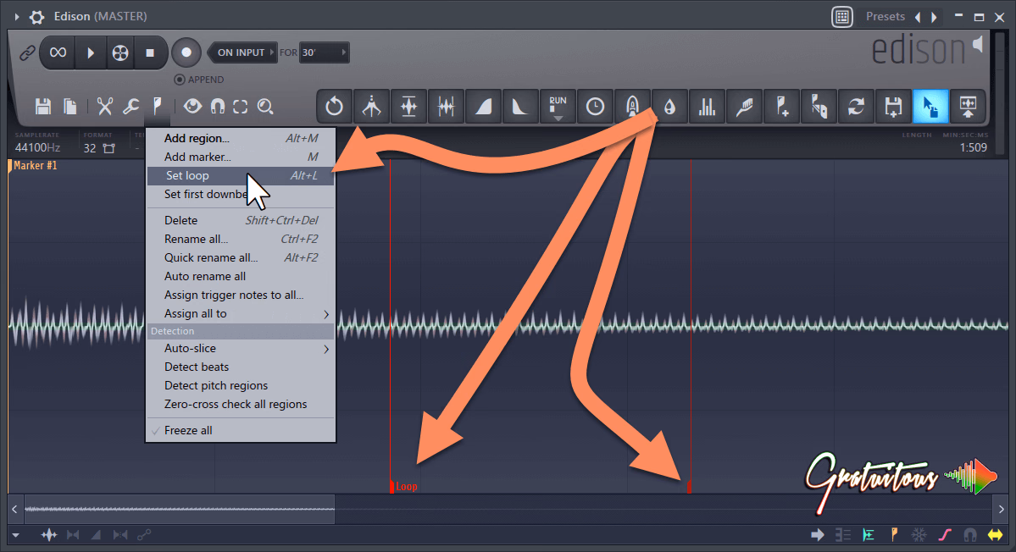Toggle the link chain icon
Image resolution: width=1016 pixels, height=552 pixels.
(26, 52)
